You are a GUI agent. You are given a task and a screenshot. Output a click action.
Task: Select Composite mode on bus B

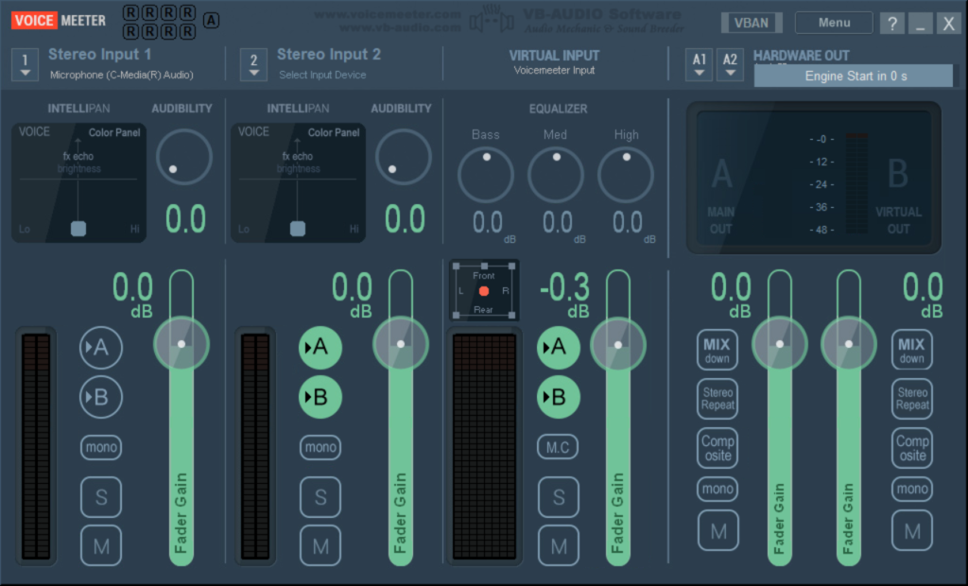[912, 448]
